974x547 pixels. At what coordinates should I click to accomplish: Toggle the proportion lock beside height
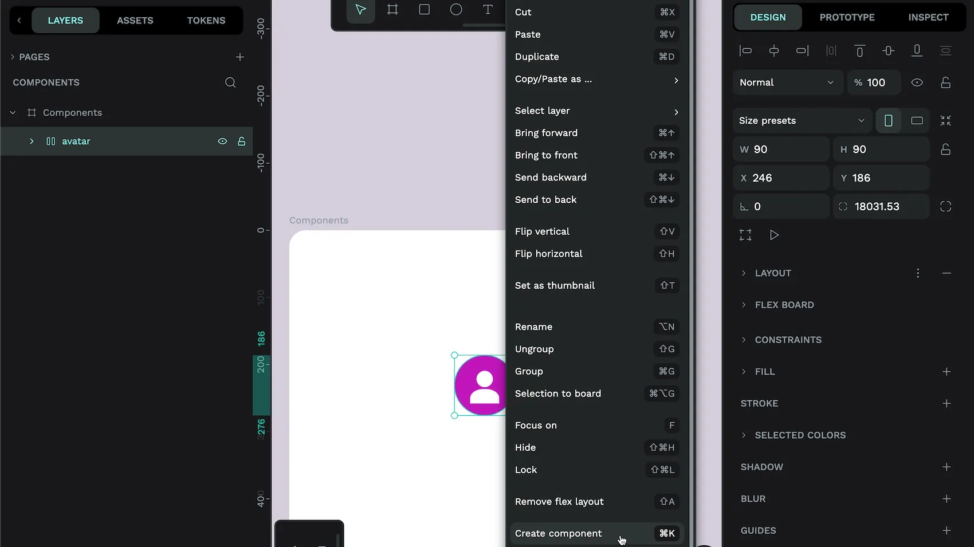pos(945,149)
